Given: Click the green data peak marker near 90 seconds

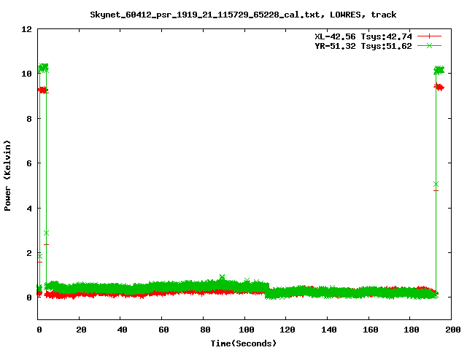Looking at the screenshot, I should coord(222,277).
